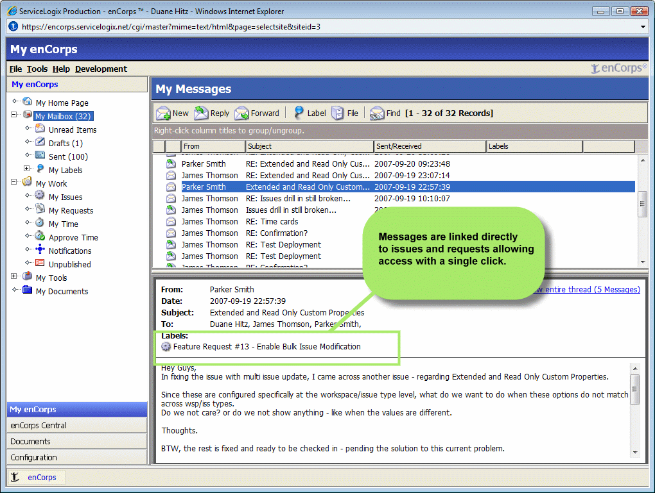Select the highlighted Parker Smith 22:57:39 message
The width and height of the screenshot is (655, 493).
pyautogui.click(x=394, y=187)
